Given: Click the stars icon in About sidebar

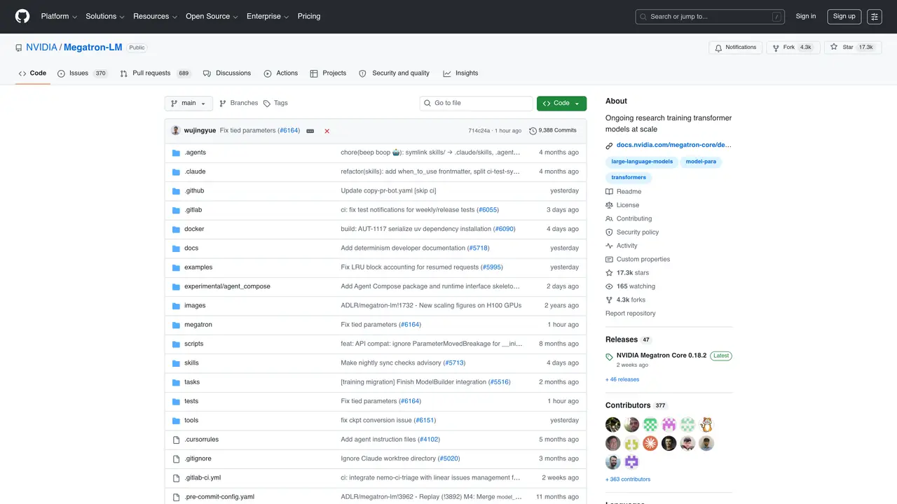Looking at the screenshot, I should click(x=610, y=273).
